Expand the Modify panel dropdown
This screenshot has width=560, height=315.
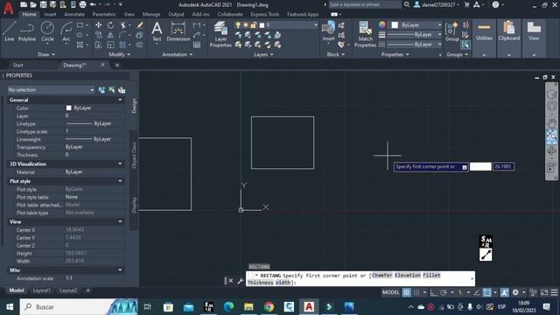click(119, 54)
